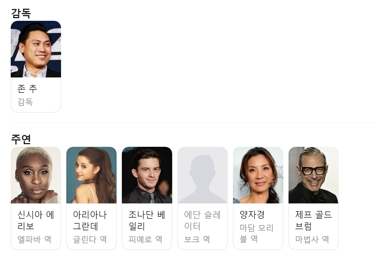Click the 존 추 name text

click(27, 89)
